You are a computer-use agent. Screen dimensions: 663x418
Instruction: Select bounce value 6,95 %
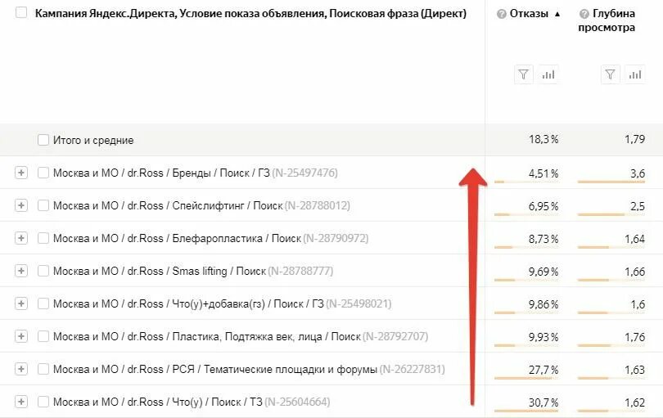pos(543,206)
